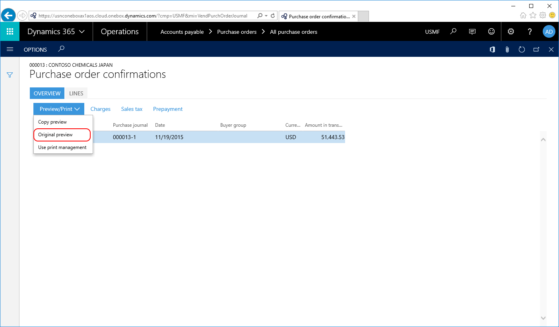The width and height of the screenshot is (559, 327).
Task: Toggle the Preview/Print dropdown button
Action: (59, 109)
